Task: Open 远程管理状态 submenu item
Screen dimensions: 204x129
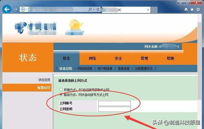Action: click(x=144, y=69)
